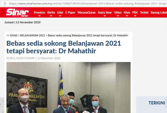Image resolution: width=167 pixels, height=113 pixels.
Task: Go to the Terkini menu link
Action: click(x=144, y=13)
